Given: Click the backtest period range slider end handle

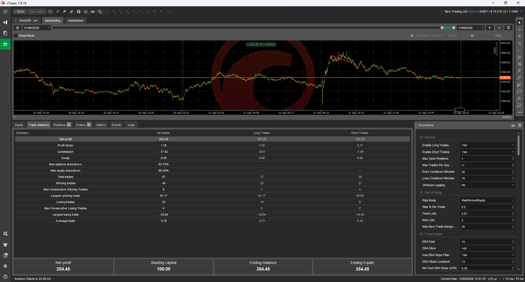Looking at the screenshot, I should pyautogui.click(x=454, y=28).
